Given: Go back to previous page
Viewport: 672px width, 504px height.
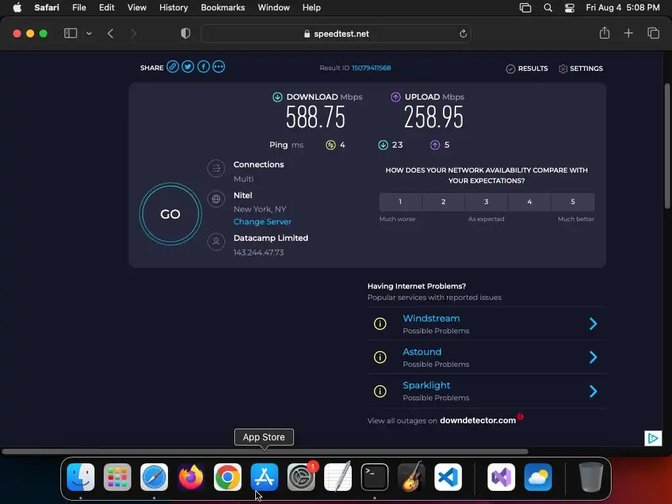Looking at the screenshot, I should (x=110, y=33).
